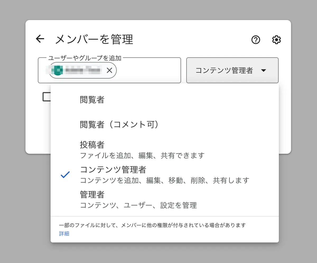The height and width of the screenshot is (263, 317).
Task: Open settings via the gear icon
Action: [276, 40]
